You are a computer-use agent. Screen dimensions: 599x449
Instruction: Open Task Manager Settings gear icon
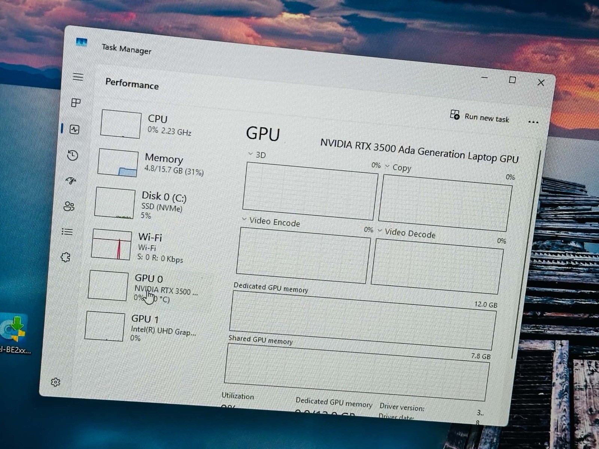point(55,382)
